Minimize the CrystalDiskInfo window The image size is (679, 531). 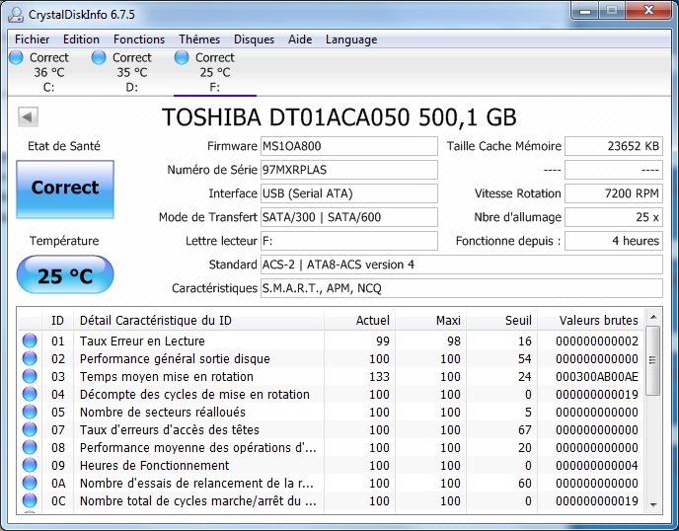[x=585, y=11]
